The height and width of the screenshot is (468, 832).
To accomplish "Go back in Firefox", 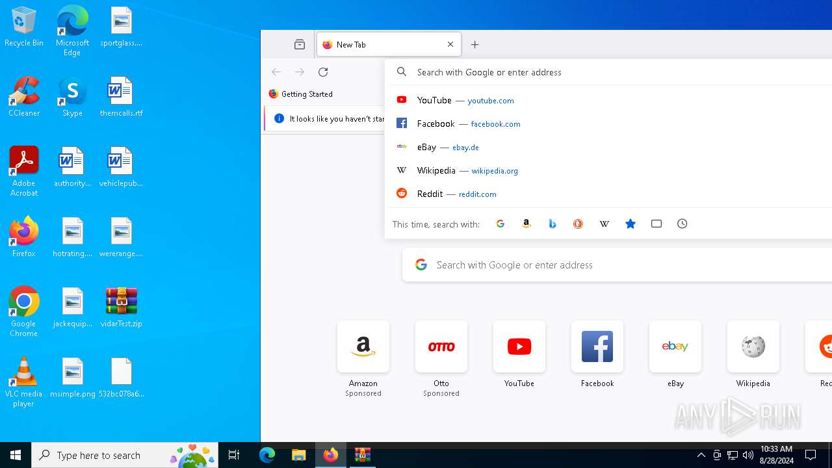I will pos(276,72).
